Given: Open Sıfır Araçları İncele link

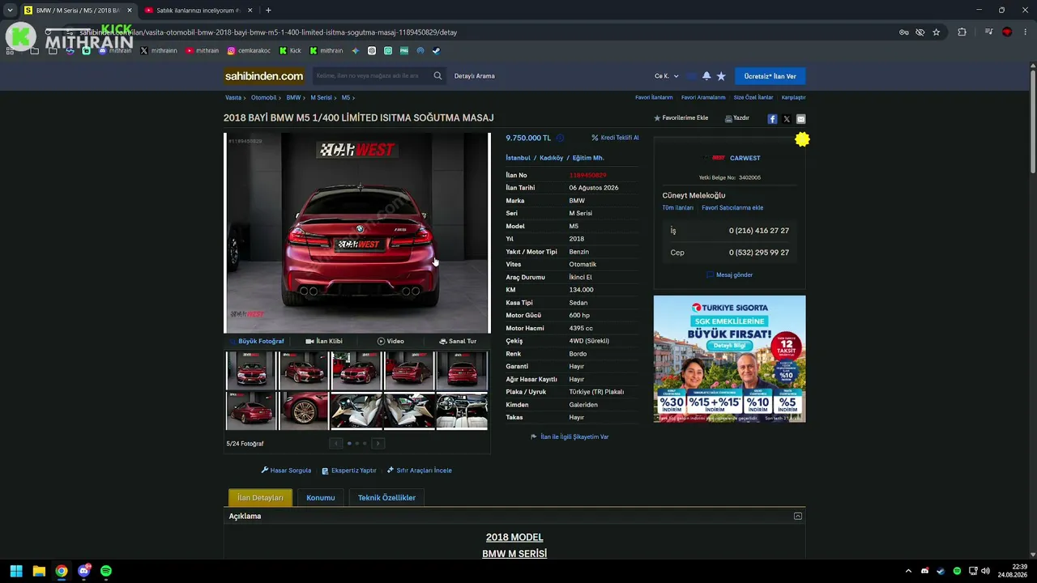Looking at the screenshot, I should tap(420, 470).
